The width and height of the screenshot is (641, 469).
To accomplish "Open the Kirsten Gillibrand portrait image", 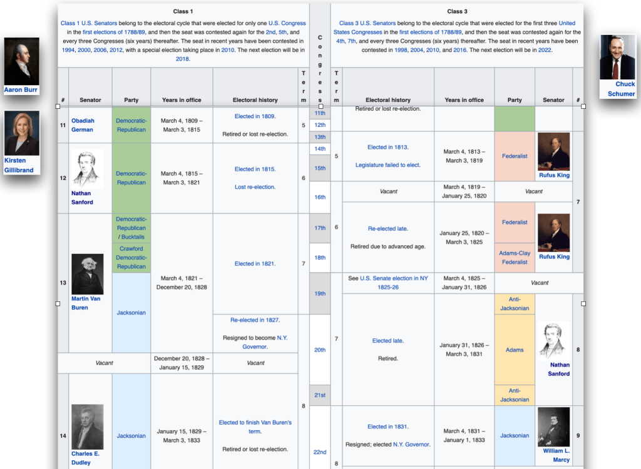I will point(21,133).
